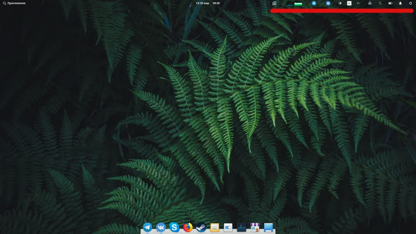Open the Bluetooth indicator
The image size is (416, 234).
tap(380, 3)
